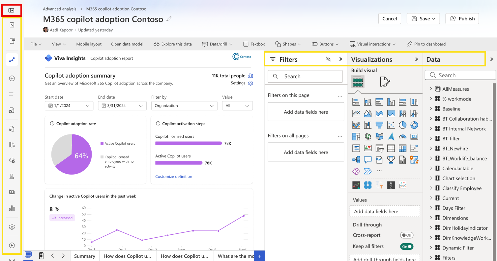This screenshot has height=261, width=497.
Task: Pick the gauge visual icon
Action: [402, 136]
